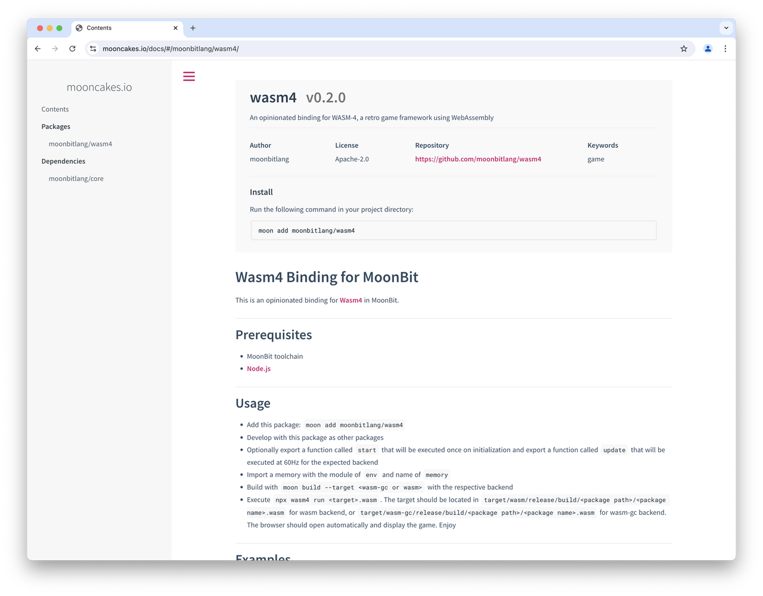Click the Install heading
This screenshot has width=763, height=596.
pyautogui.click(x=261, y=192)
